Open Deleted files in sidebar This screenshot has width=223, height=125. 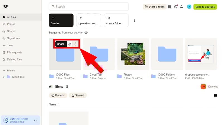(21, 59)
